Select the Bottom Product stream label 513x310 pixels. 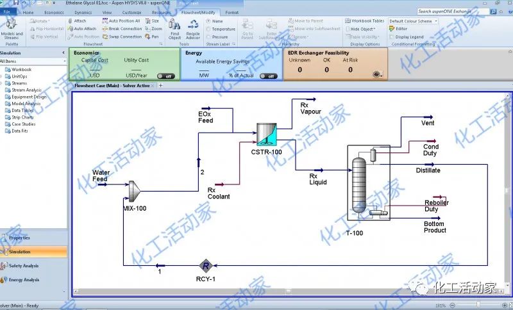tap(435, 227)
